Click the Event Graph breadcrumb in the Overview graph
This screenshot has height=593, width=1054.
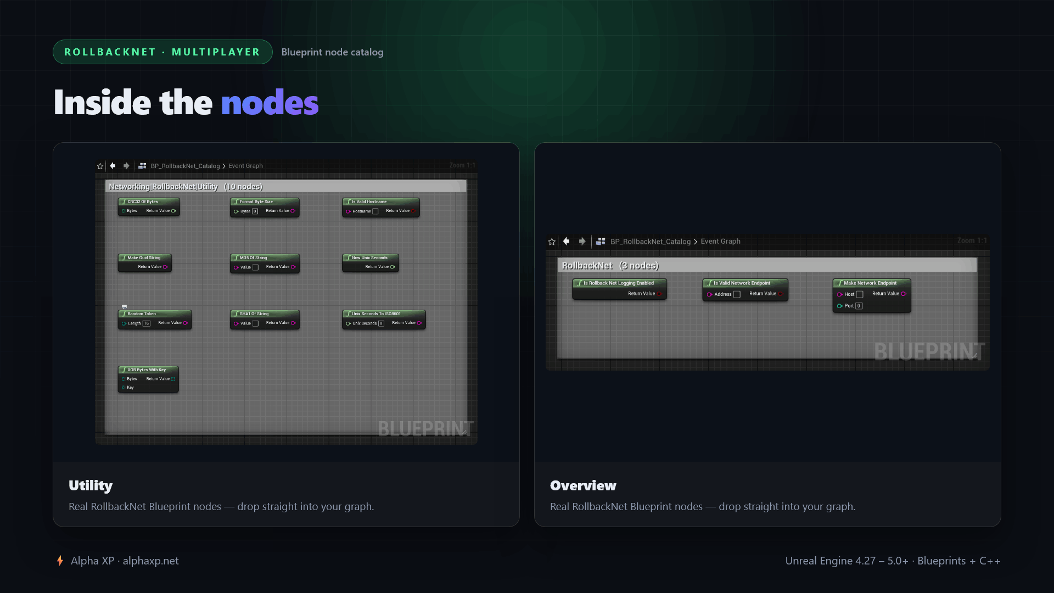point(720,242)
